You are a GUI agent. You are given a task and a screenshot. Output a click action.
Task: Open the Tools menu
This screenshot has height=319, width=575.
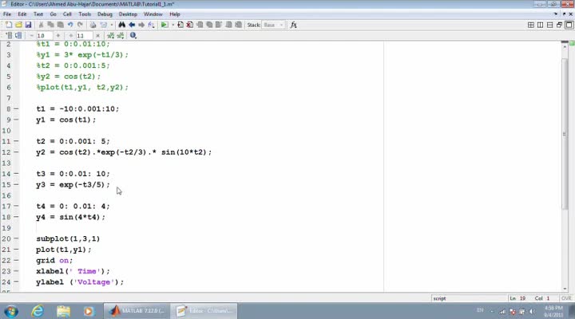click(85, 14)
